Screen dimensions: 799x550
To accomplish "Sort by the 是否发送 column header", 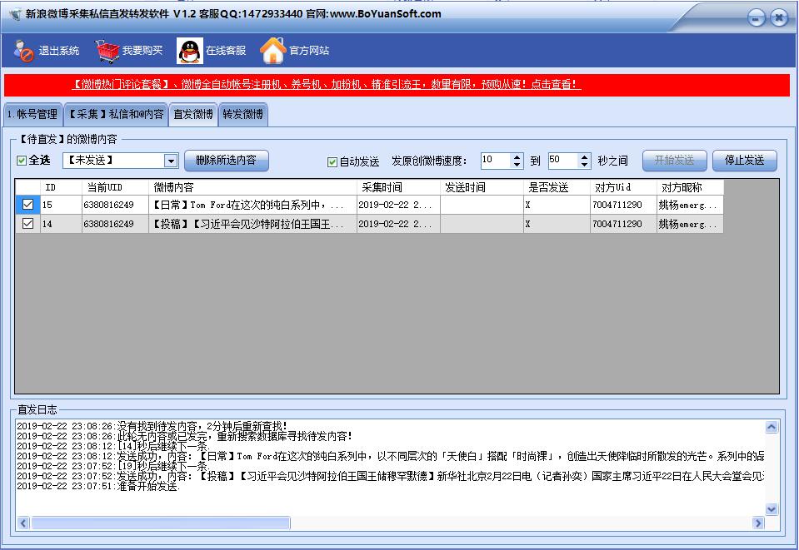I will [557, 187].
